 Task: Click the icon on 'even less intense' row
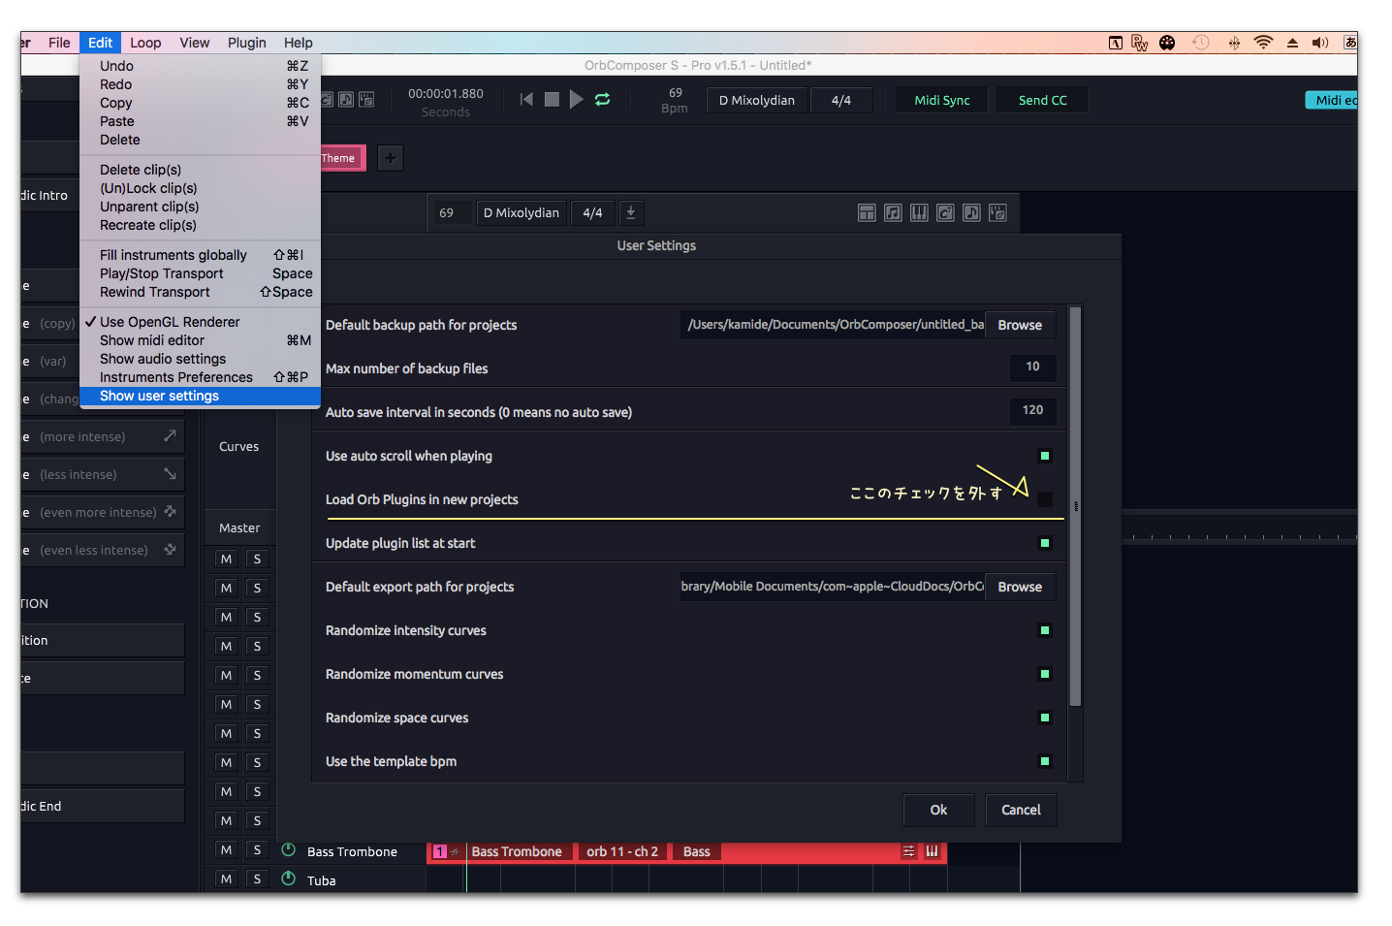click(170, 549)
